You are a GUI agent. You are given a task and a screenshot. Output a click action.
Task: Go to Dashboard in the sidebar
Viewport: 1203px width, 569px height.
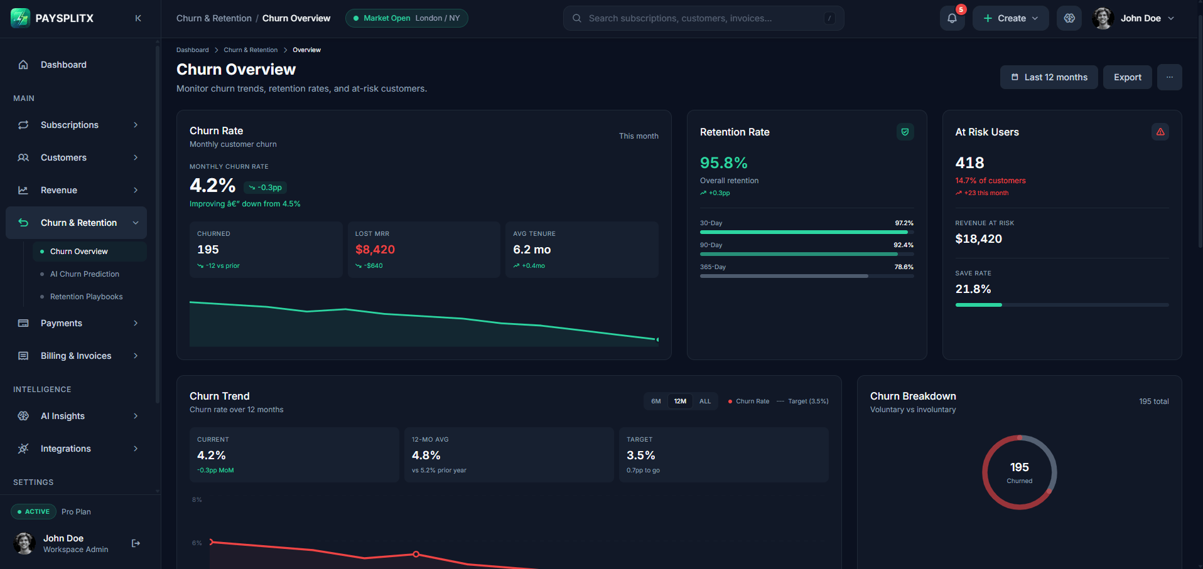[x=76, y=65]
